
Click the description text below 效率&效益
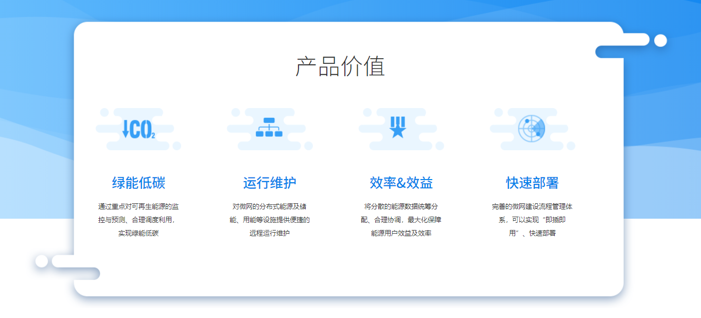[x=401, y=220]
